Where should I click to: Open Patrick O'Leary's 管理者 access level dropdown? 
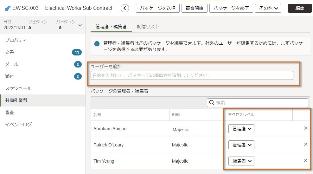click(241, 145)
